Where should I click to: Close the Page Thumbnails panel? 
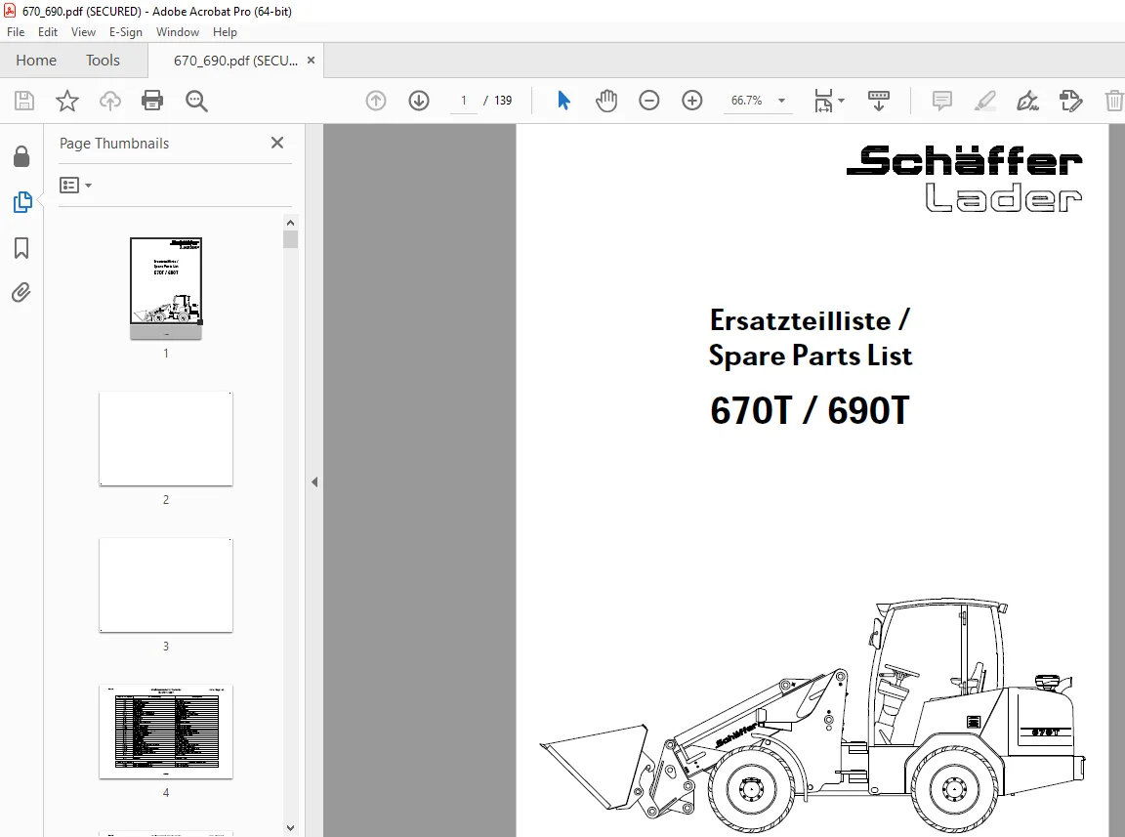point(277,143)
